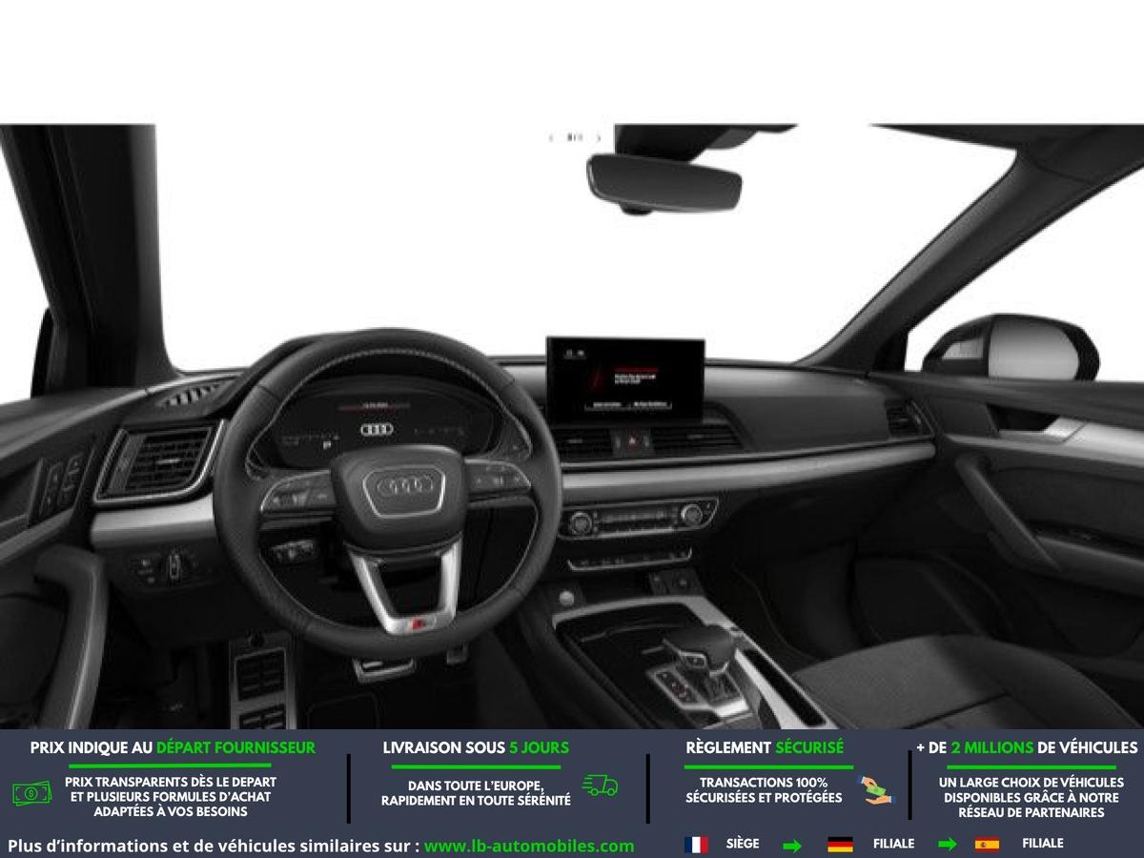
Task: Click the 'FILIALE' label next to the German flag
Action: [x=893, y=844]
